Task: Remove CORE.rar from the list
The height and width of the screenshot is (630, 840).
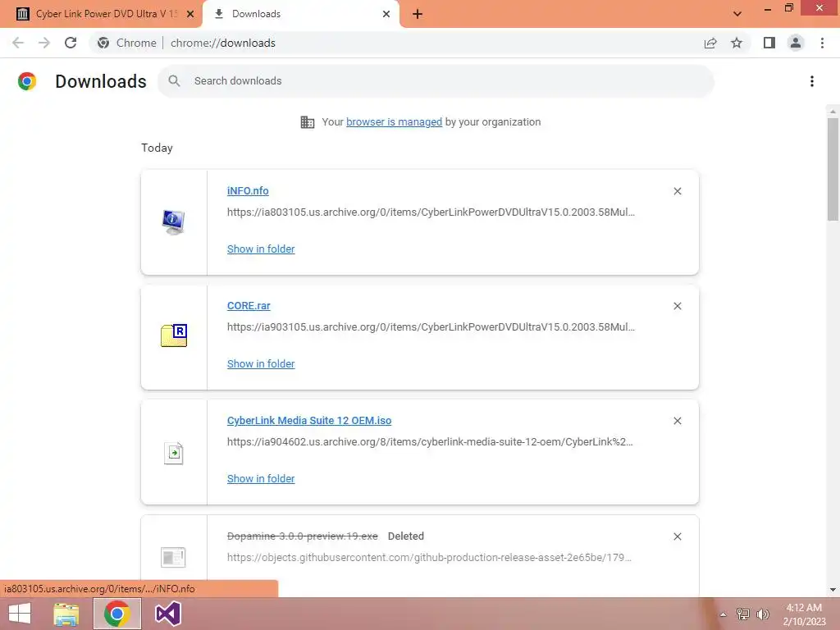Action: tap(678, 306)
